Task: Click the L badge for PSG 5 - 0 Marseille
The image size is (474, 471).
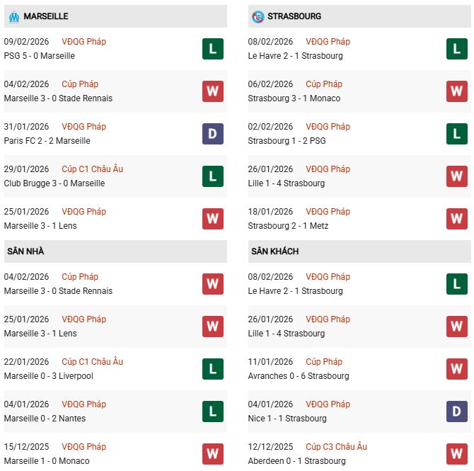Action: point(212,49)
